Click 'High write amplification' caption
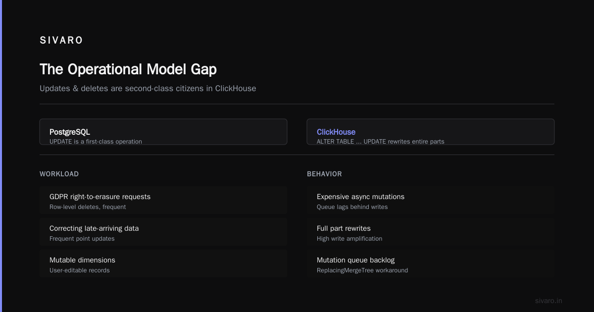Screen dimensions: 594x312 coord(349,239)
